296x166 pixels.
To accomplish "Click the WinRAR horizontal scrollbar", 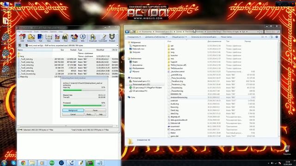I will (66, 126).
